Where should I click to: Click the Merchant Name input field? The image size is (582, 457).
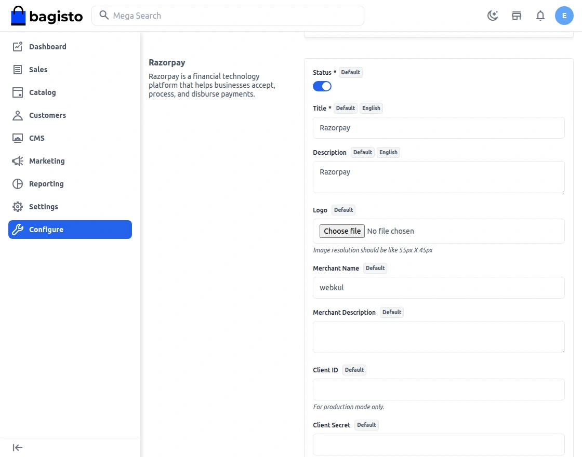[x=439, y=288]
